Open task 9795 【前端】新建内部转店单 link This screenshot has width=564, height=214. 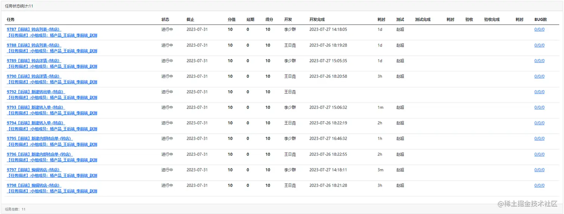coord(40,139)
